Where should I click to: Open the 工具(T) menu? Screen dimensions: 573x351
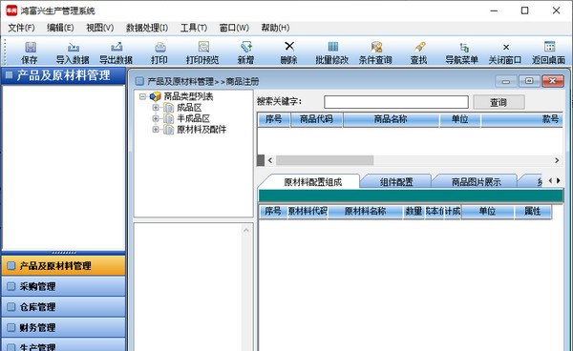click(x=194, y=28)
